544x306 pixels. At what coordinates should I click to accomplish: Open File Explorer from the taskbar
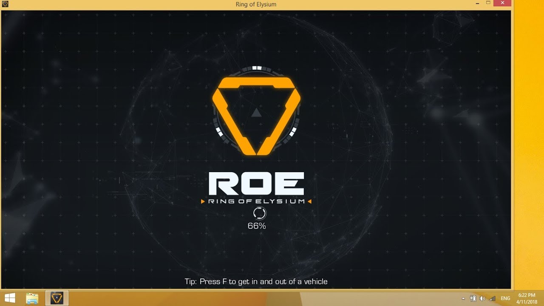pyautogui.click(x=33, y=298)
